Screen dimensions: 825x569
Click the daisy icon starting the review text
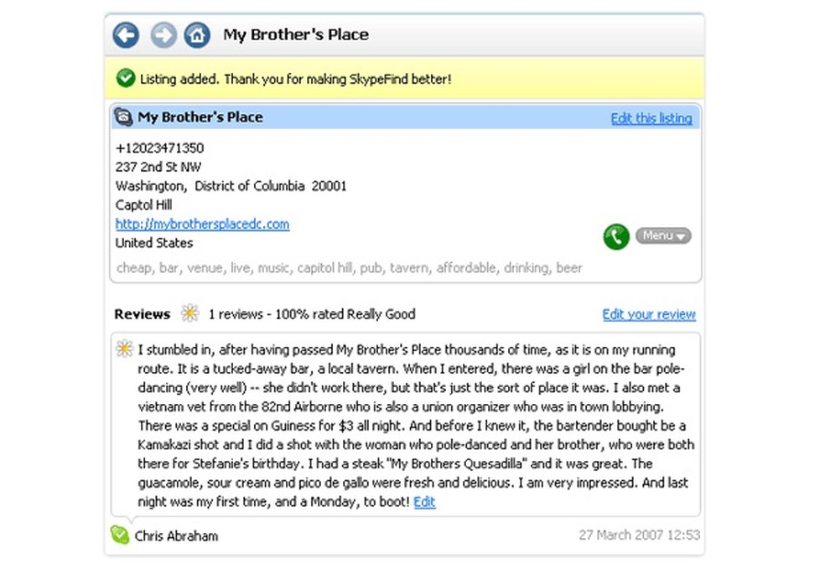[125, 349]
